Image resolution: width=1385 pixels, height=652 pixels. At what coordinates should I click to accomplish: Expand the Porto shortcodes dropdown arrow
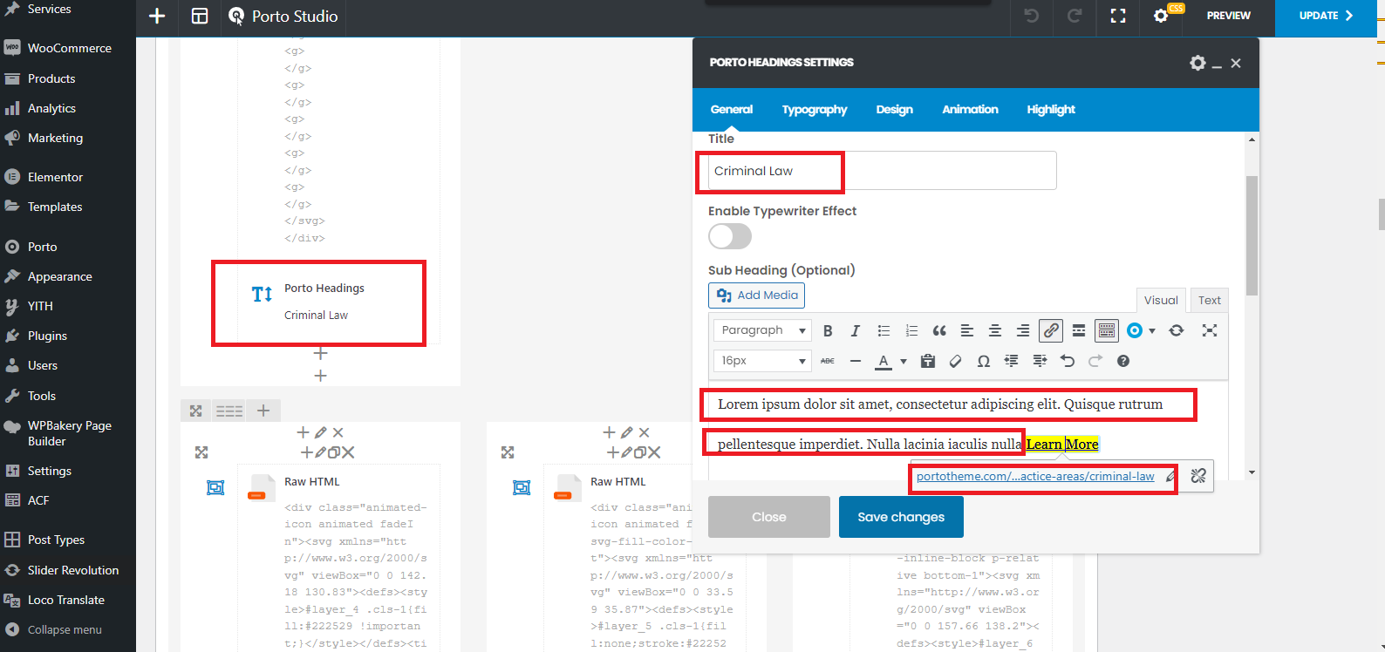(1152, 330)
